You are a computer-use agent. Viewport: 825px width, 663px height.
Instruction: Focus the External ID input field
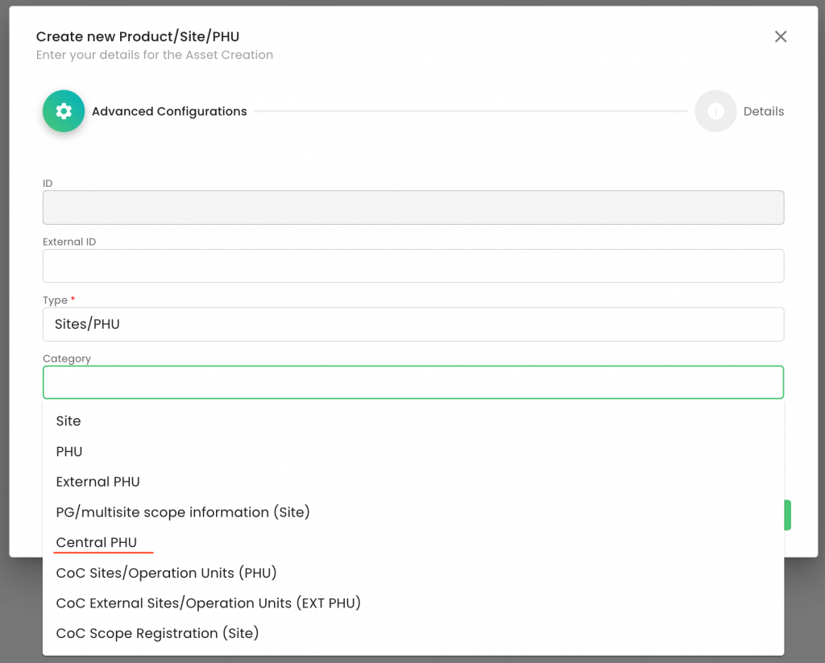click(x=412, y=266)
